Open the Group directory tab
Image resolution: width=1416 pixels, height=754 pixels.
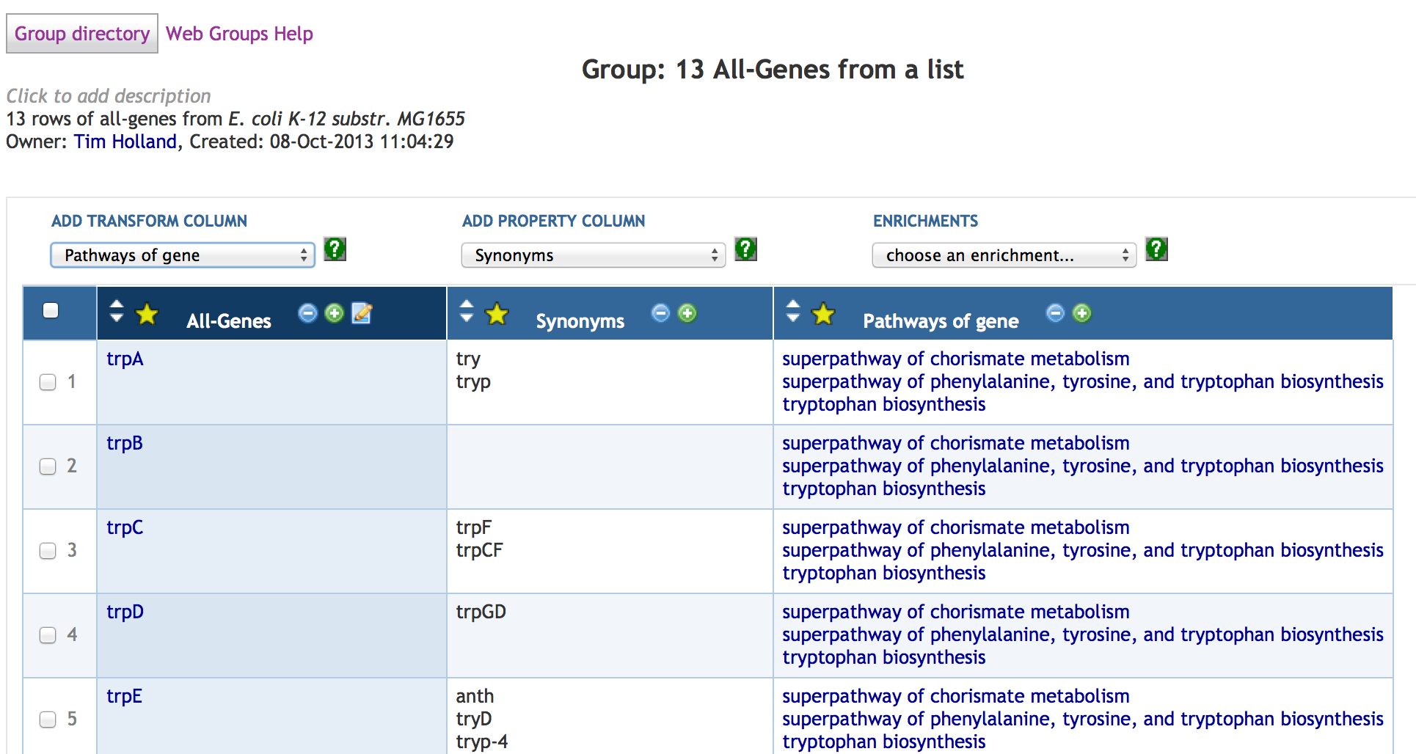pos(82,34)
